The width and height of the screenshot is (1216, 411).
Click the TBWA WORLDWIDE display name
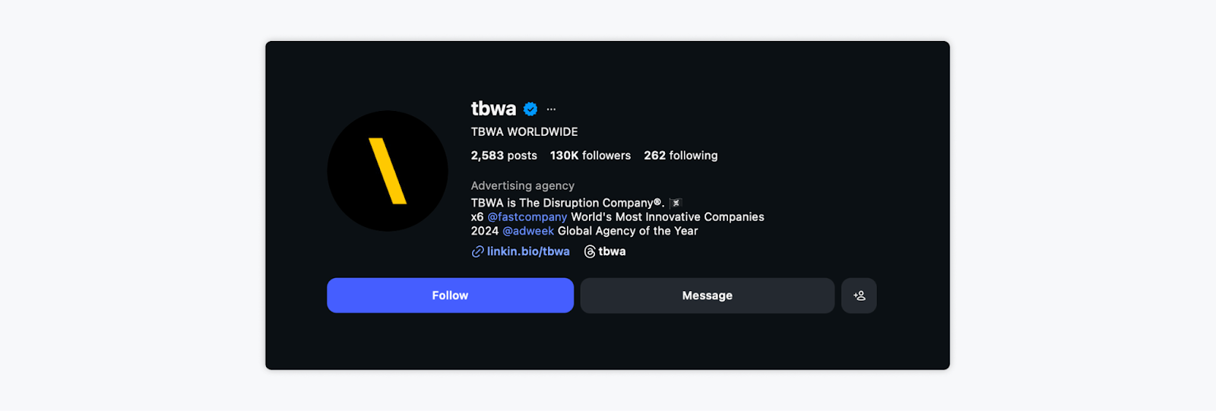click(x=524, y=132)
